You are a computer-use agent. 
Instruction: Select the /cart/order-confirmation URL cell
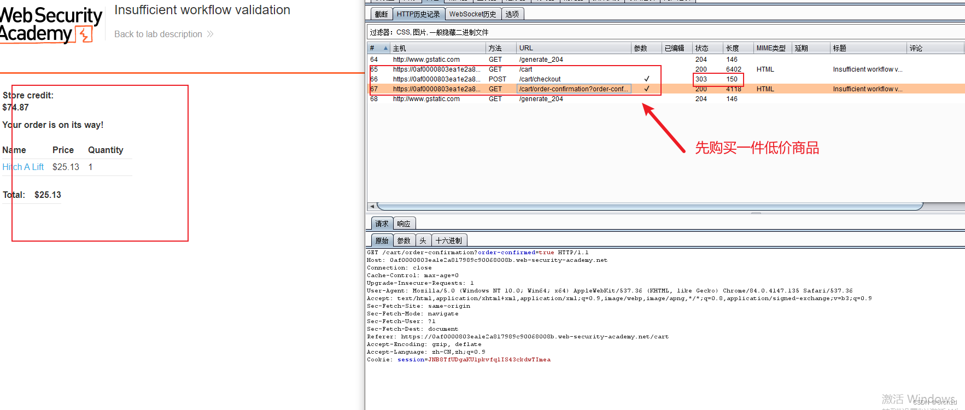click(x=574, y=89)
